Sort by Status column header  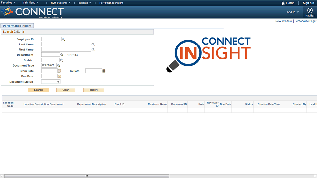point(249,104)
